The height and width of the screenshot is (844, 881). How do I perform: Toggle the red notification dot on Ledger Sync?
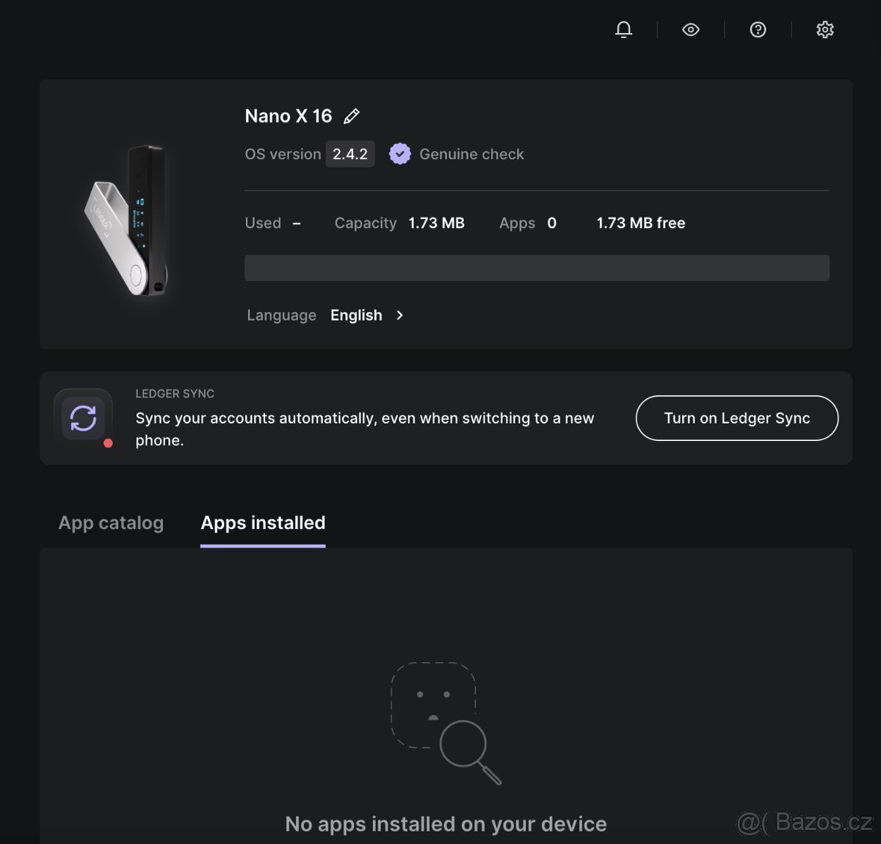[x=108, y=443]
